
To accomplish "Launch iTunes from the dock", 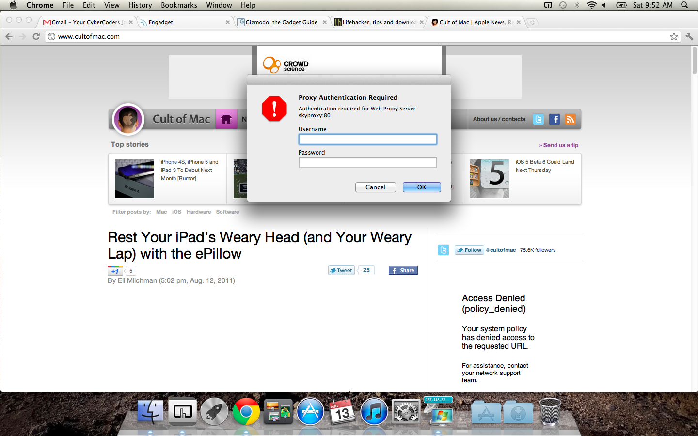I will [374, 412].
